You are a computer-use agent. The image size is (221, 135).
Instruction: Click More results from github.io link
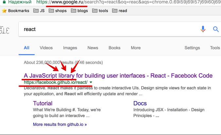pyautogui.click(x=60, y=125)
